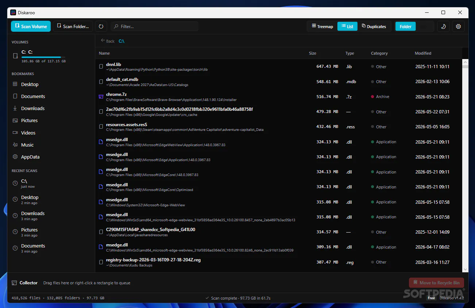Sort by the Type column header

pos(350,53)
